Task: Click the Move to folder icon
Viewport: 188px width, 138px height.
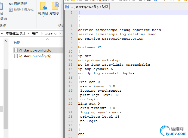Action: point(44,6)
